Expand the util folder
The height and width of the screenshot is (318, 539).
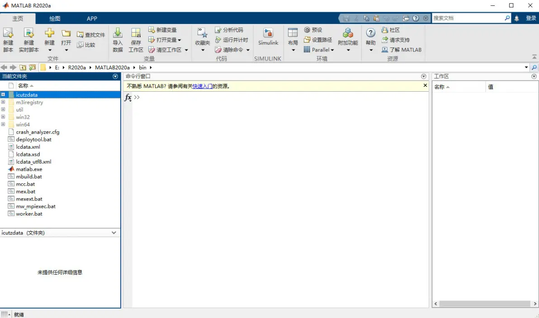coord(3,110)
